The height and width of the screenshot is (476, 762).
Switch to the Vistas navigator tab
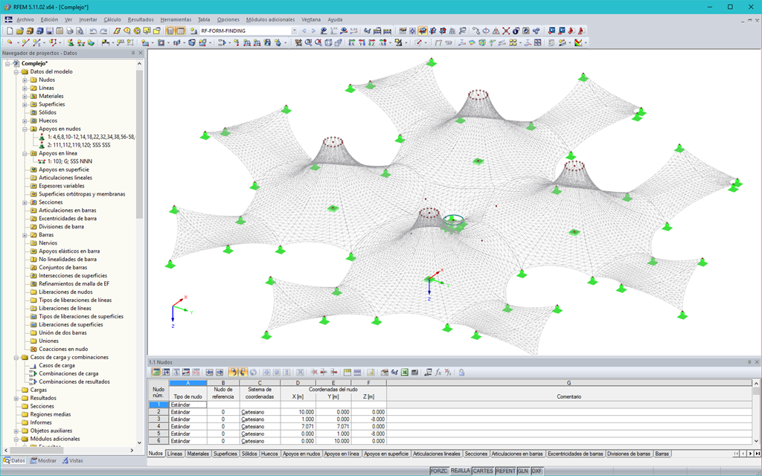[x=72, y=460]
